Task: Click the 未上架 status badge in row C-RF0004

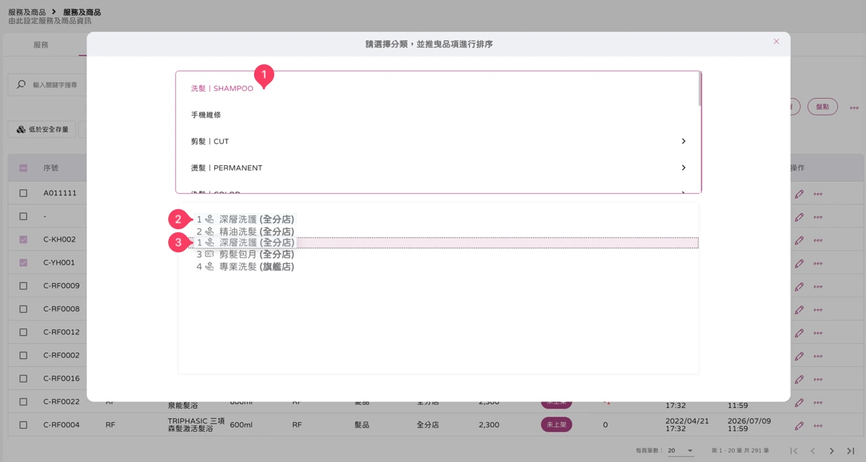Action: pyautogui.click(x=556, y=425)
